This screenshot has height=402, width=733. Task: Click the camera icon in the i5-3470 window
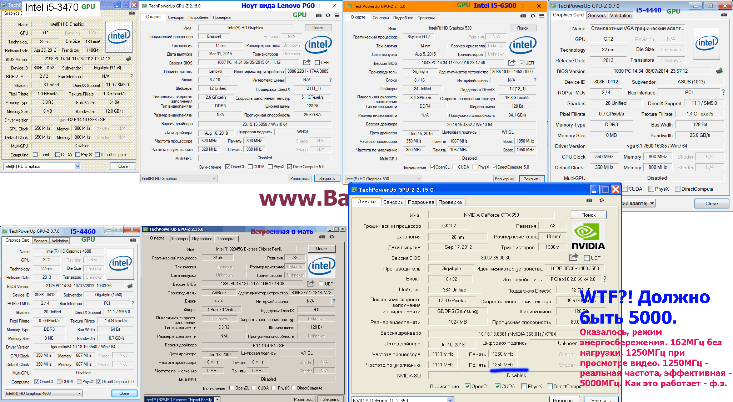[x=132, y=13]
